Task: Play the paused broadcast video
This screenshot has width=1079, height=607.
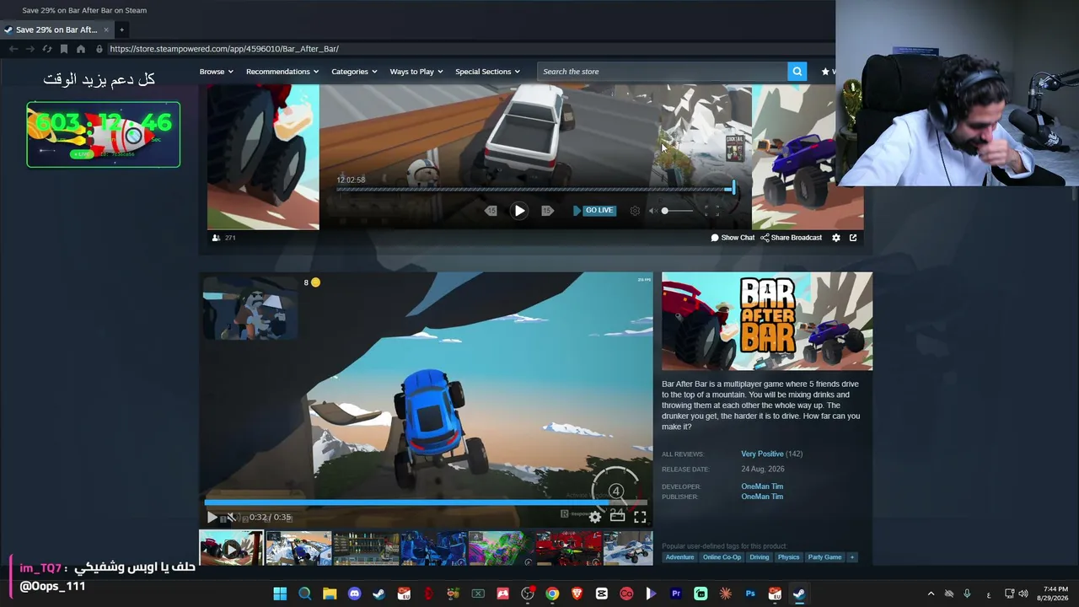Action: click(x=519, y=211)
